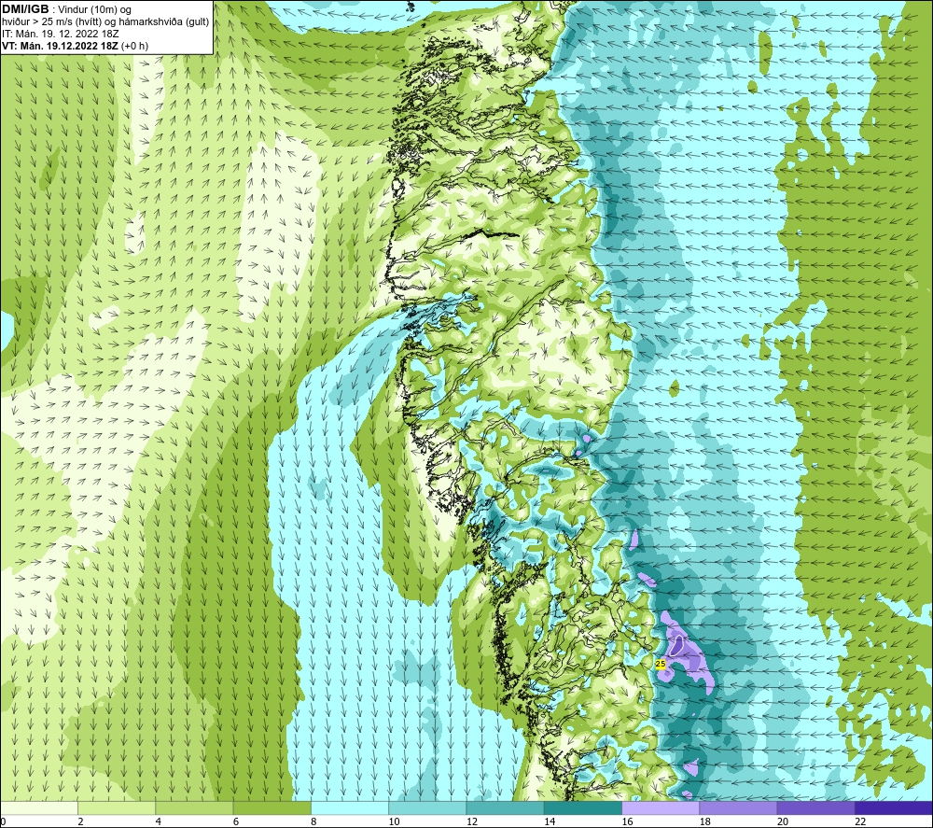Select the 12–14 m/s teal legend swatch
This screenshot has width=933, height=828.
click(505, 807)
